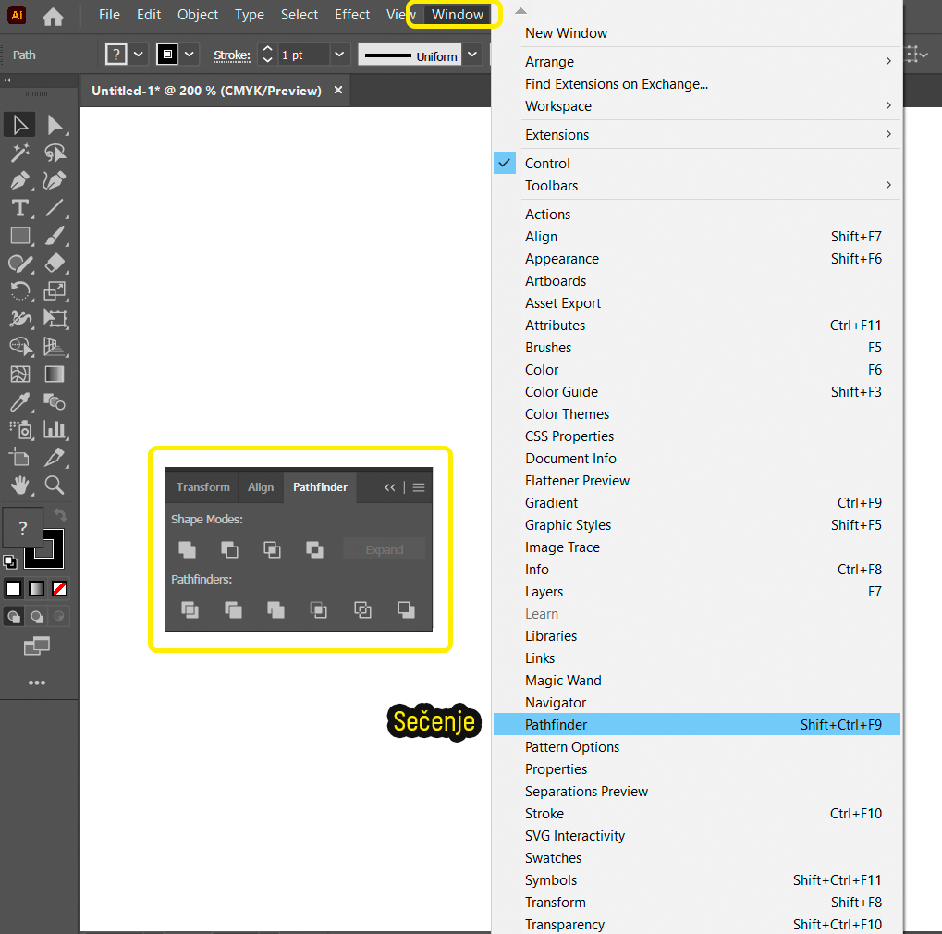Enable Draw Normal mode

(14, 617)
